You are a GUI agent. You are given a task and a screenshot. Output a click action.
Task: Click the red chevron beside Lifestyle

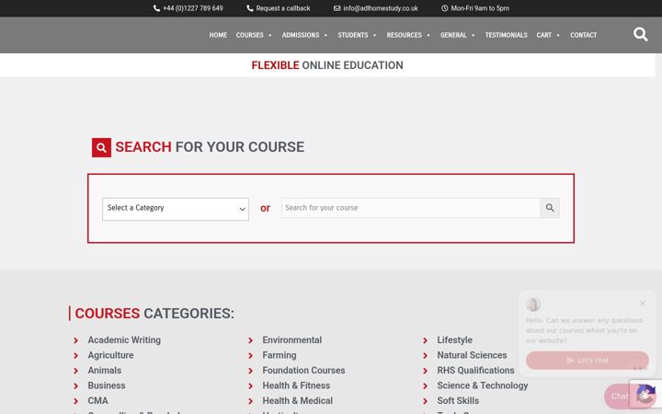pyautogui.click(x=426, y=340)
